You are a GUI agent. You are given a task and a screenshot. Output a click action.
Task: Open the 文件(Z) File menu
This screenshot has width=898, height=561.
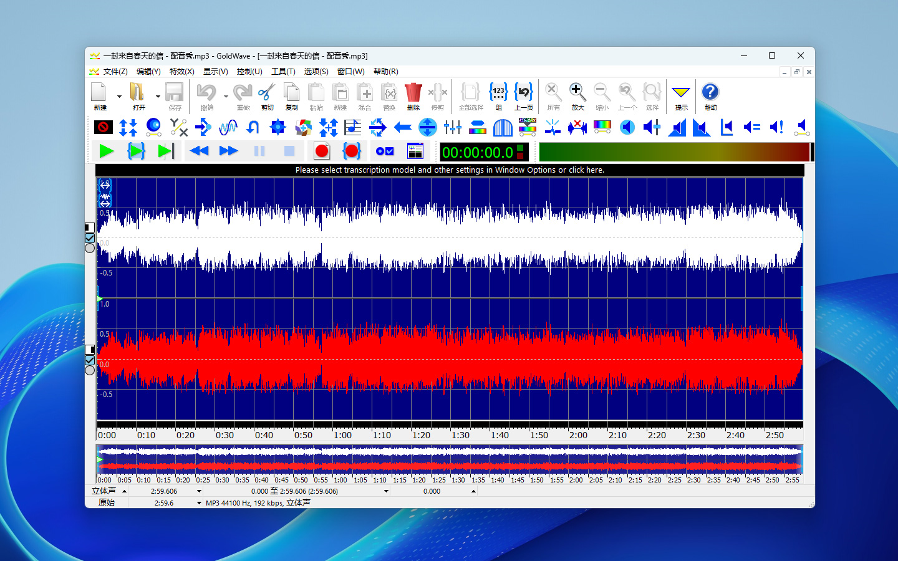pyautogui.click(x=115, y=72)
